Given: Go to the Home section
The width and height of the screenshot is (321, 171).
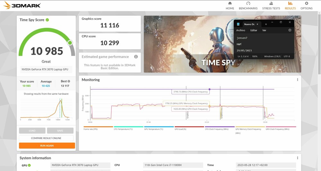Looking at the screenshot, I should point(230,6).
